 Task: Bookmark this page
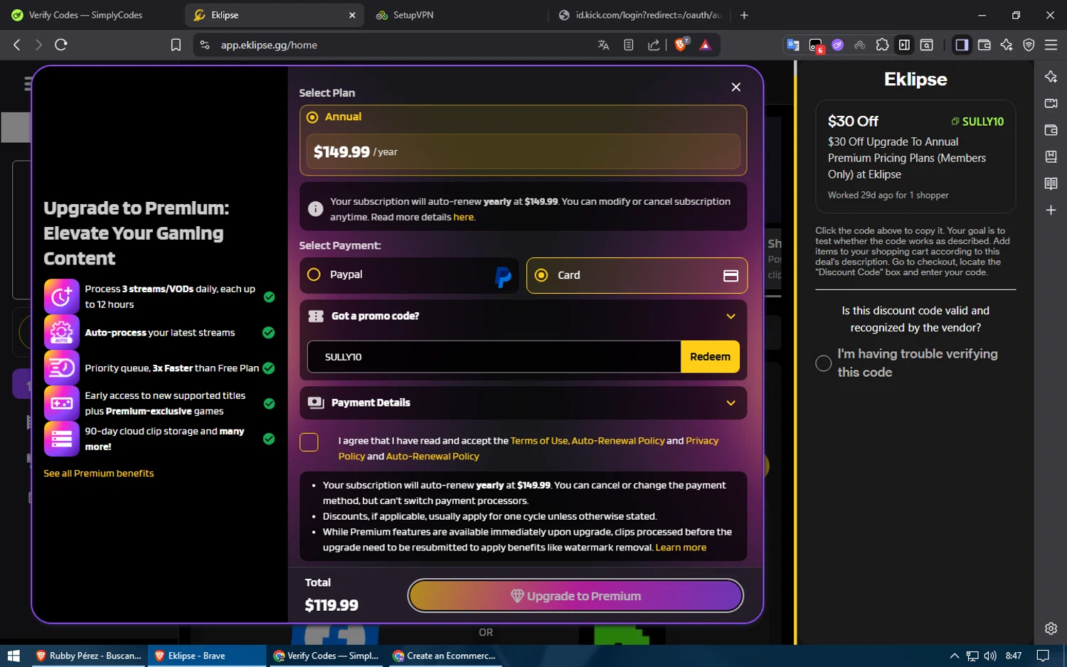pos(176,45)
